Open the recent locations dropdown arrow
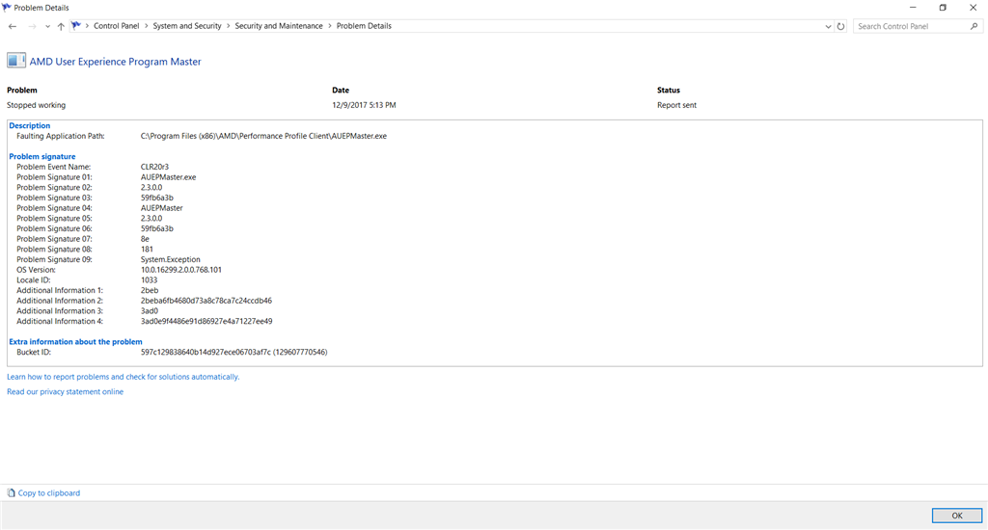988x530 pixels. (47, 26)
